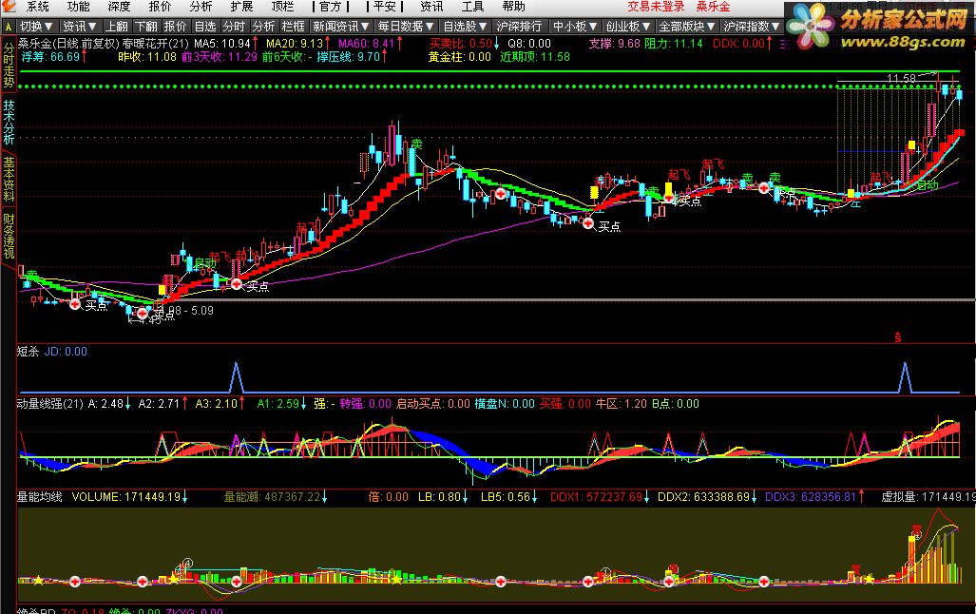Click the 动量线强(21) indicator title

[49, 404]
